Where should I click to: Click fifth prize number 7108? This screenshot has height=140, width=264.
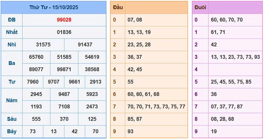(64, 107)
